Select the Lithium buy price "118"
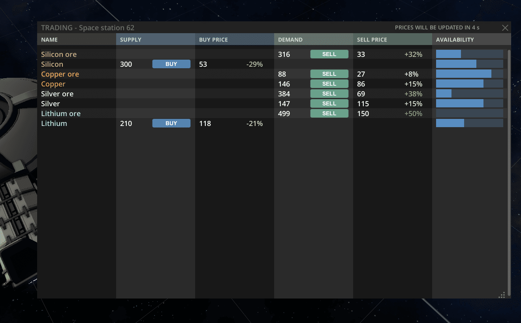The height and width of the screenshot is (323, 521). (205, 124)
